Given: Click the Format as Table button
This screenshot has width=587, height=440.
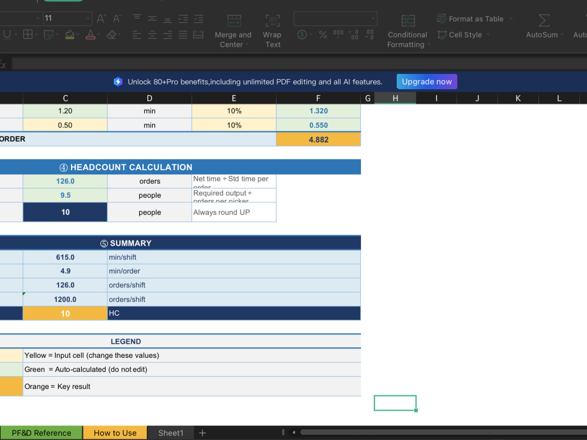Looking at the screenshot, I should [471, 19].
